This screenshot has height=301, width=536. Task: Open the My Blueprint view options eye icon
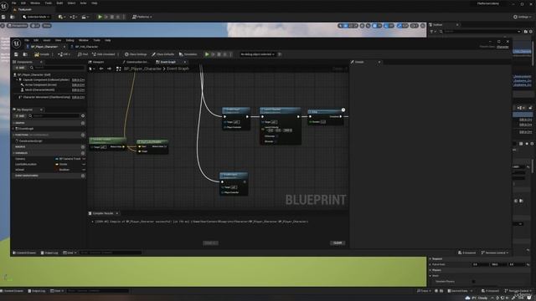[83, 116]
